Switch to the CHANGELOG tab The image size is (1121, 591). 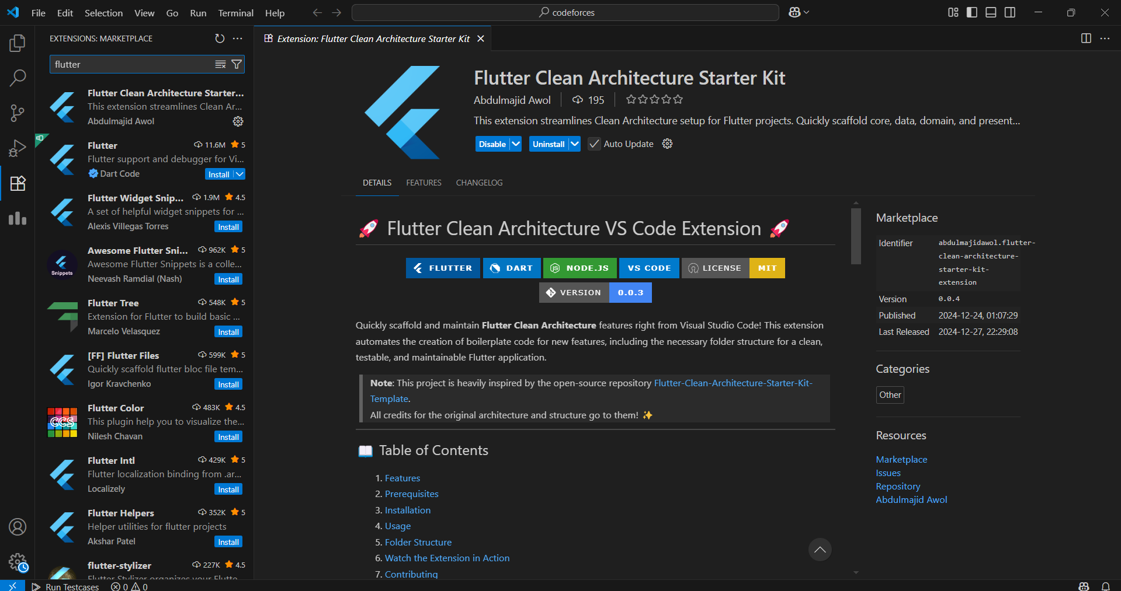pos(479,183)
